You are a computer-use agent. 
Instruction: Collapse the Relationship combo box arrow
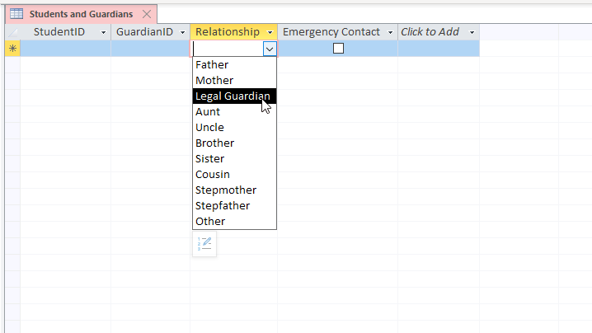[x=270, y=49]
